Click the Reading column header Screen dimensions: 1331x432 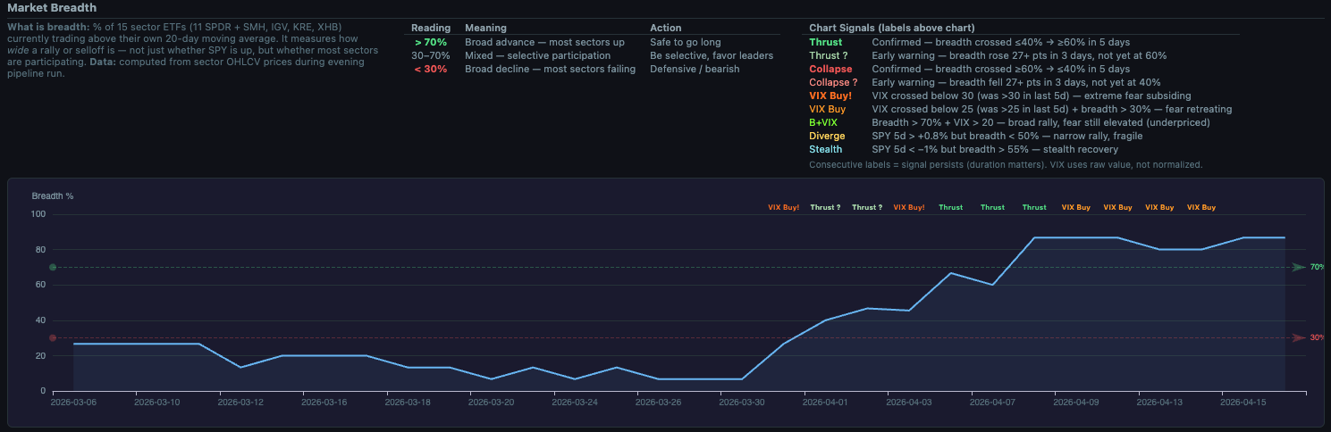[431, 28]
